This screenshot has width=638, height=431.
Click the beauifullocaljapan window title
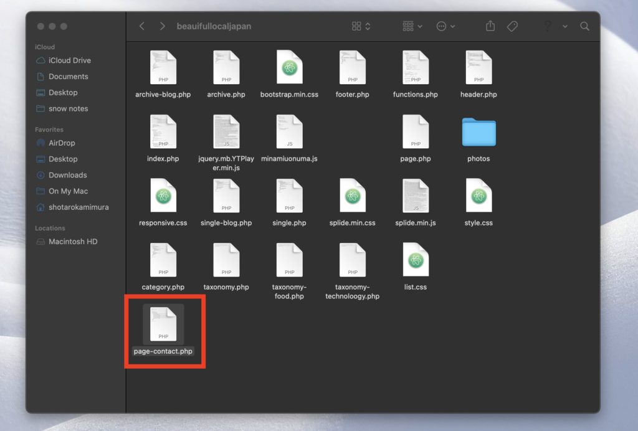tap(214, 26)
